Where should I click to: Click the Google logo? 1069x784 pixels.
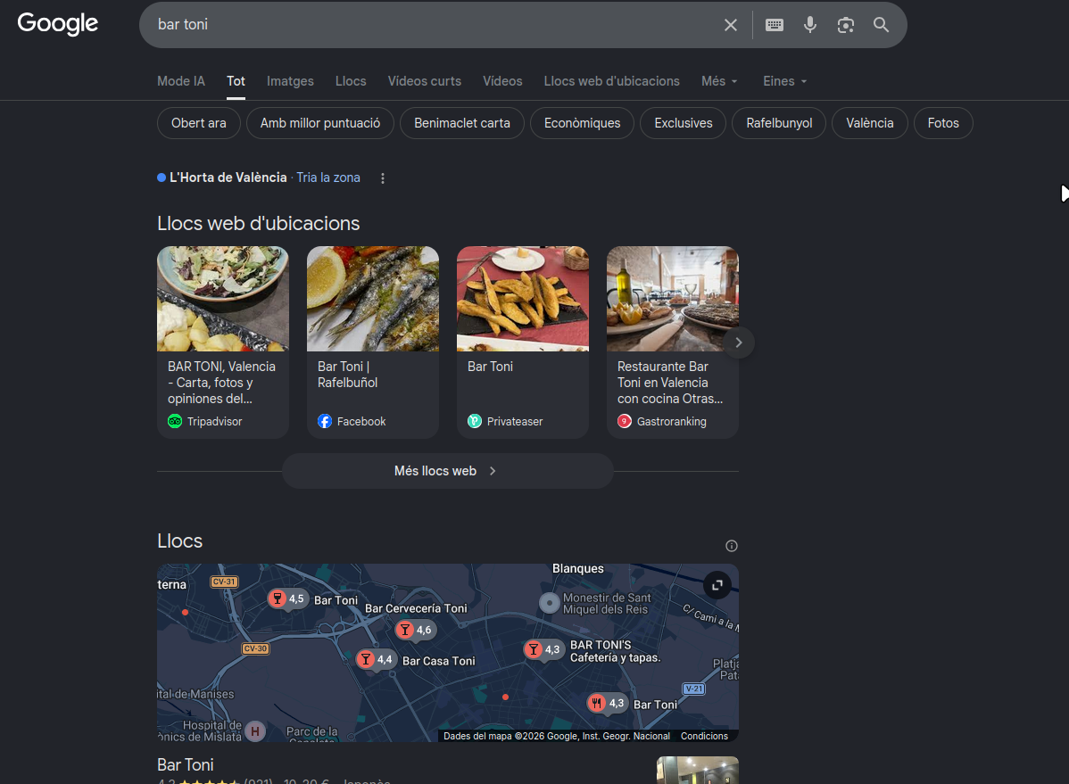coord(58,24)
